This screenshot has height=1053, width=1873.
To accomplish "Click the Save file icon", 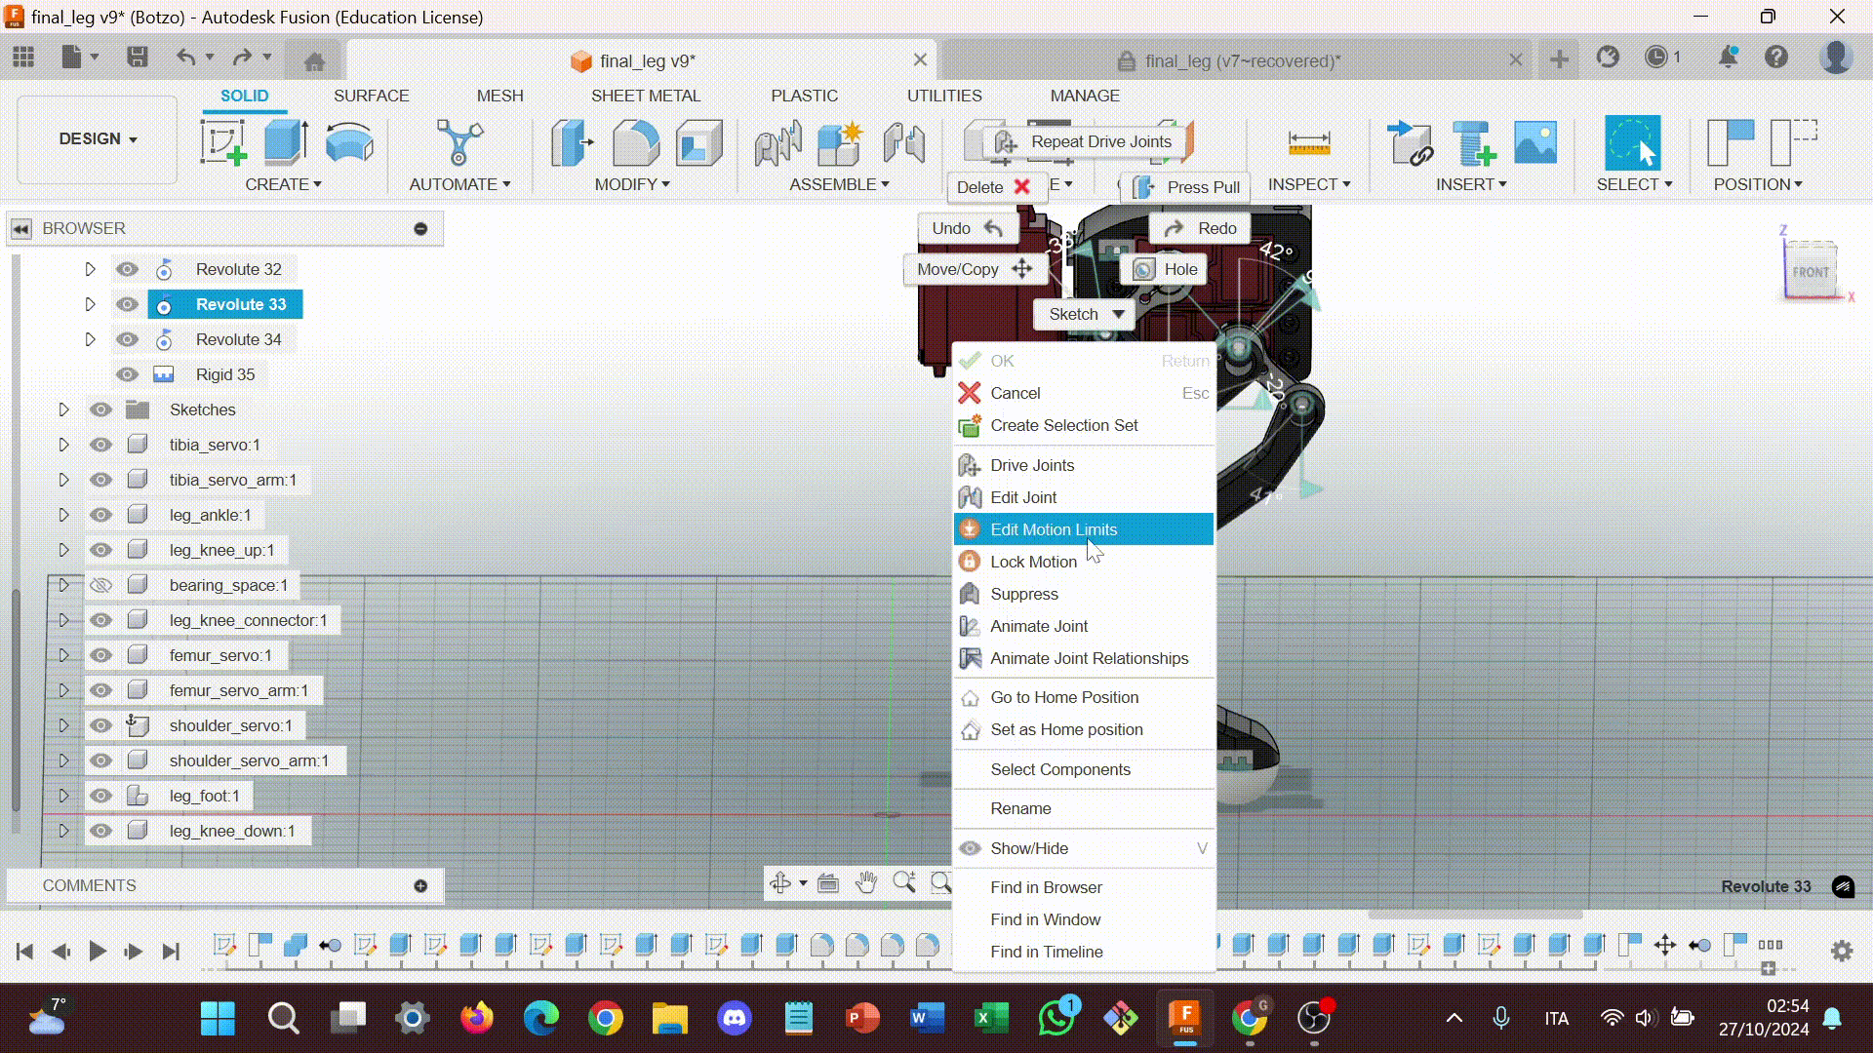I will [137, 58].
